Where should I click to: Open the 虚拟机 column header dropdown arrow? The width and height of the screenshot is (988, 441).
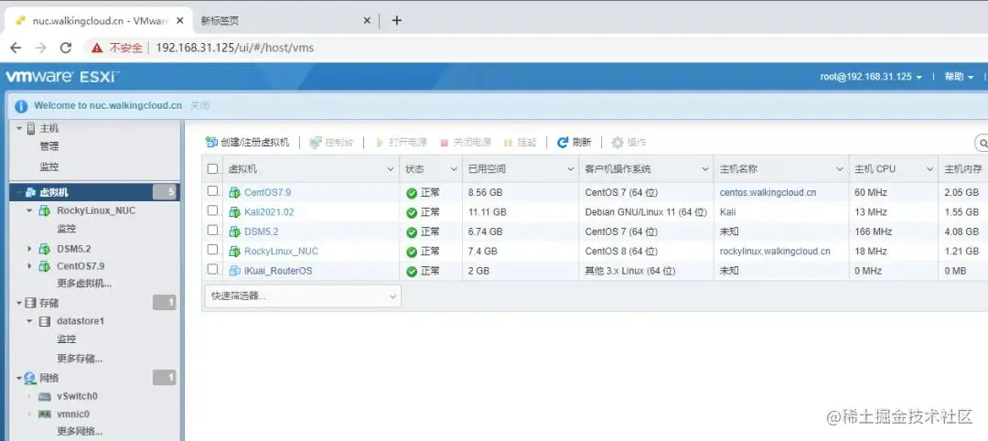390,169
